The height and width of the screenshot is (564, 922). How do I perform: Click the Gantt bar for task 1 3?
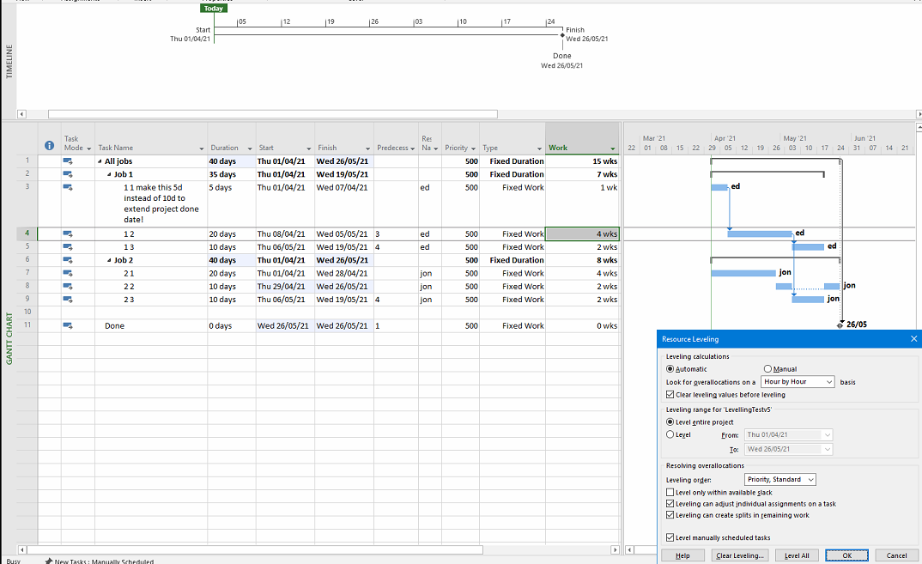point(808,247)
